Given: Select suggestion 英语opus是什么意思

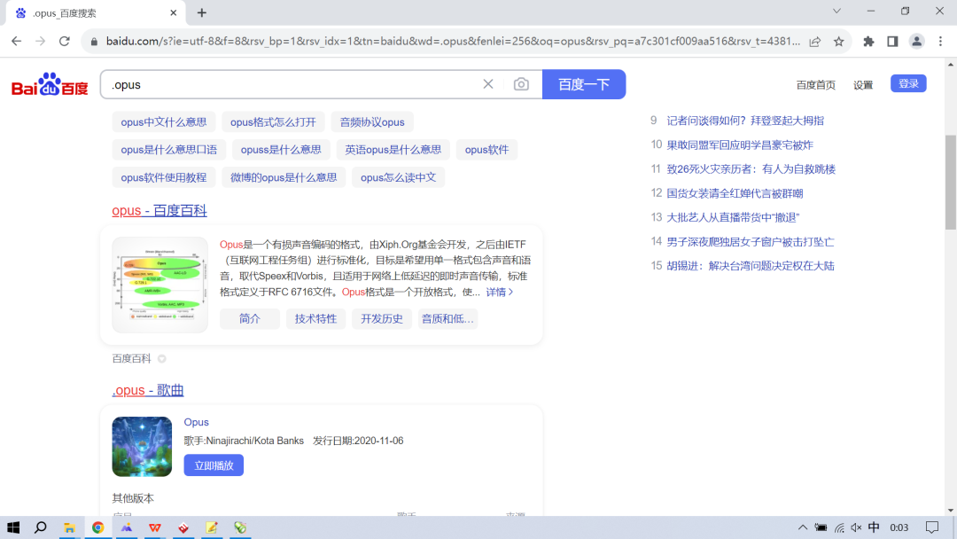Looking at the screenshot, I should (x=393, y=150).
